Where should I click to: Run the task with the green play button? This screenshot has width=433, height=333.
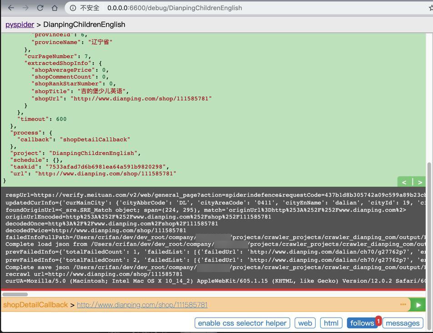(418, 305)
